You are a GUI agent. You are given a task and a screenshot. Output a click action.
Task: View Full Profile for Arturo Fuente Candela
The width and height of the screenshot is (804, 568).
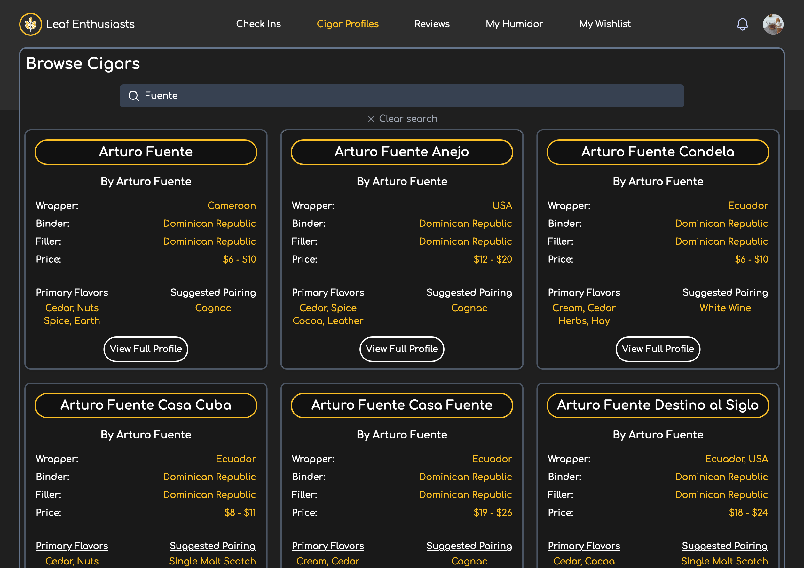(x=658, y=349)
